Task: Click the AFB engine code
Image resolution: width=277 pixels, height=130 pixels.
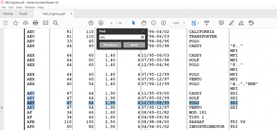Action: coord(31,122)
